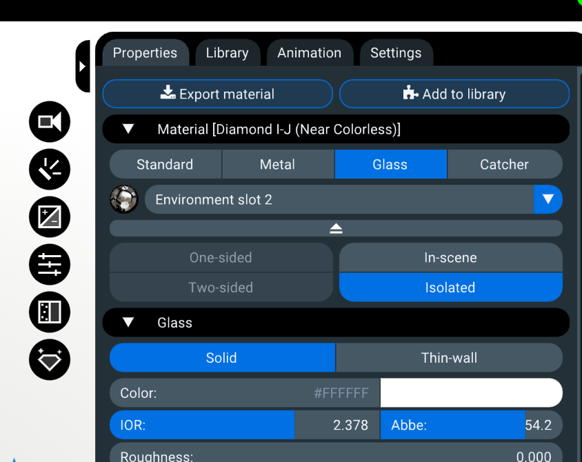Image resolution: width=582 pixels, height=462 pixels.
Task: Click the environment sphere preview thumbnail
Action: [124, 199]
